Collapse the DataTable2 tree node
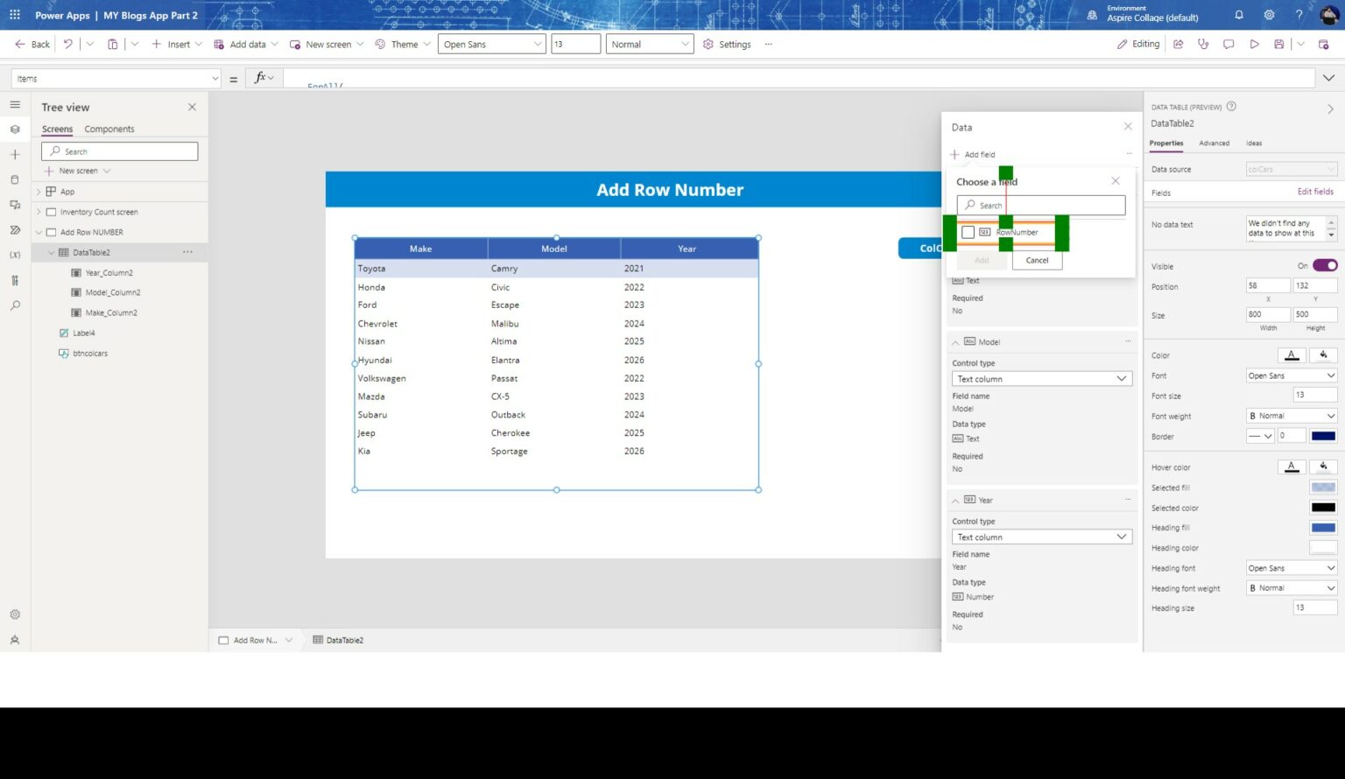The height and width of the screenshot is (779, 1345). [51, 252]
